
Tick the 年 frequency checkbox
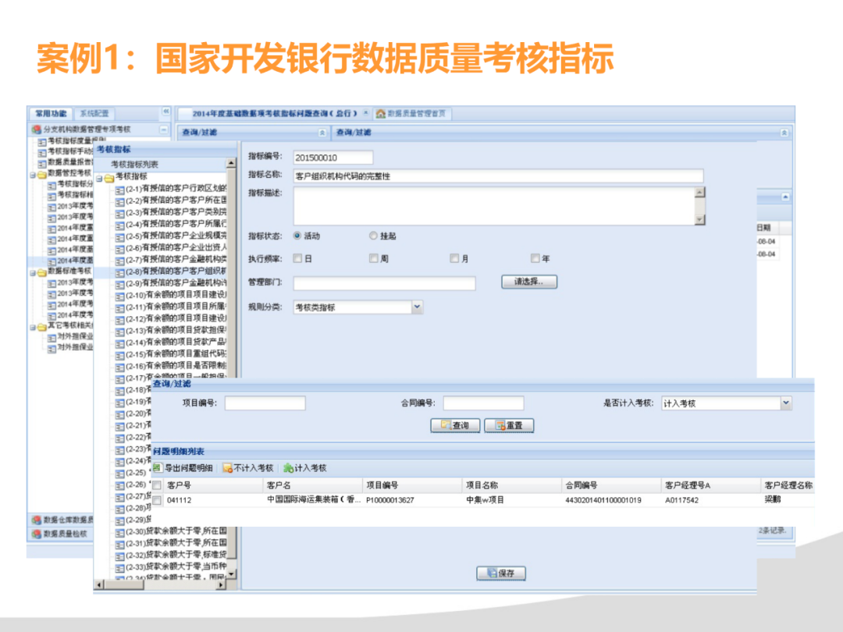535,258
